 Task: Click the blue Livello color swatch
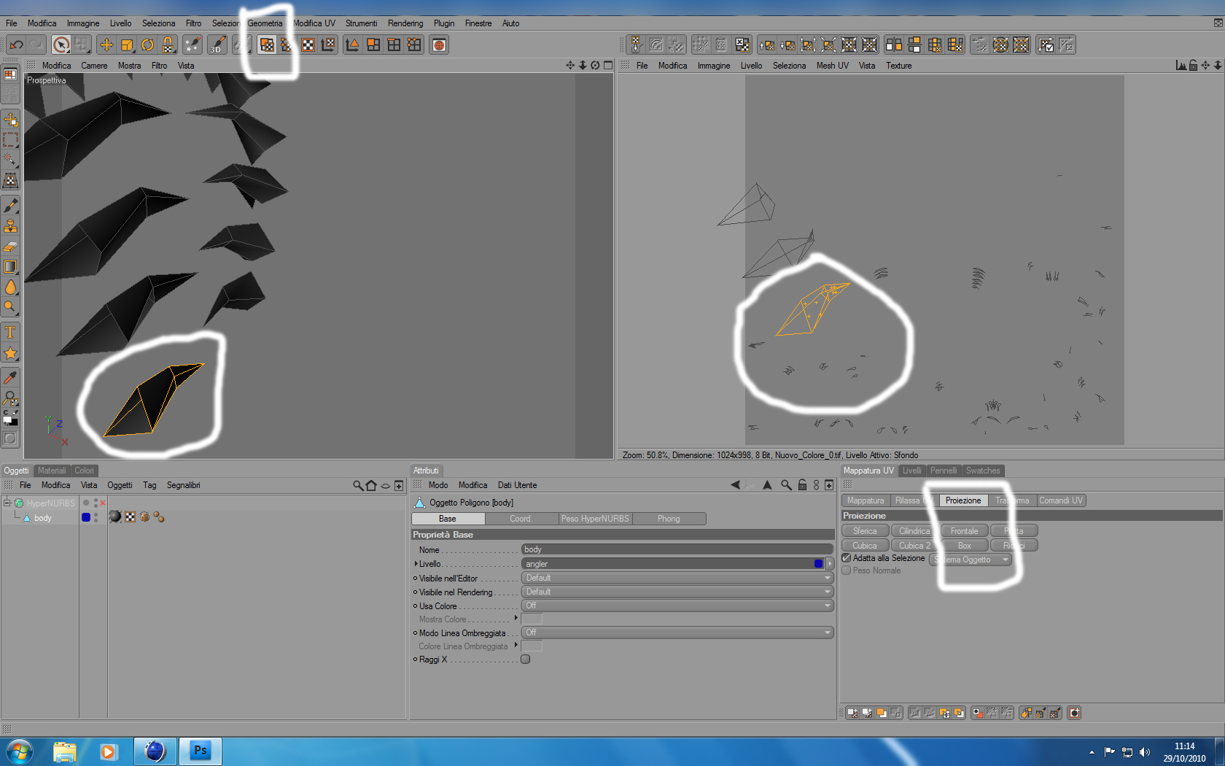coord(818,564)
